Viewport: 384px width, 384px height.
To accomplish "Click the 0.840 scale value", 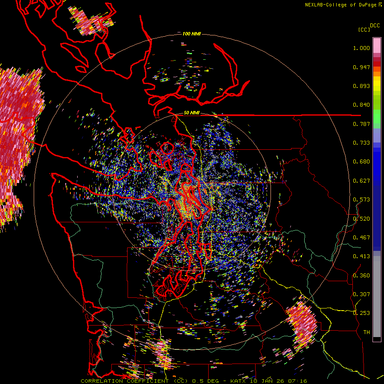I will pyautogui.click(x=361, y=105).
